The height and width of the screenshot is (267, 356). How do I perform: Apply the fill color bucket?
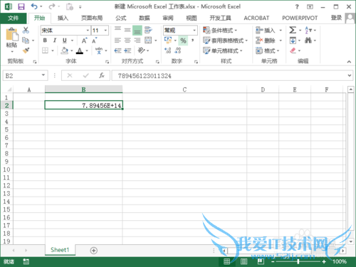pyautogui.click(x=64, y=50)
